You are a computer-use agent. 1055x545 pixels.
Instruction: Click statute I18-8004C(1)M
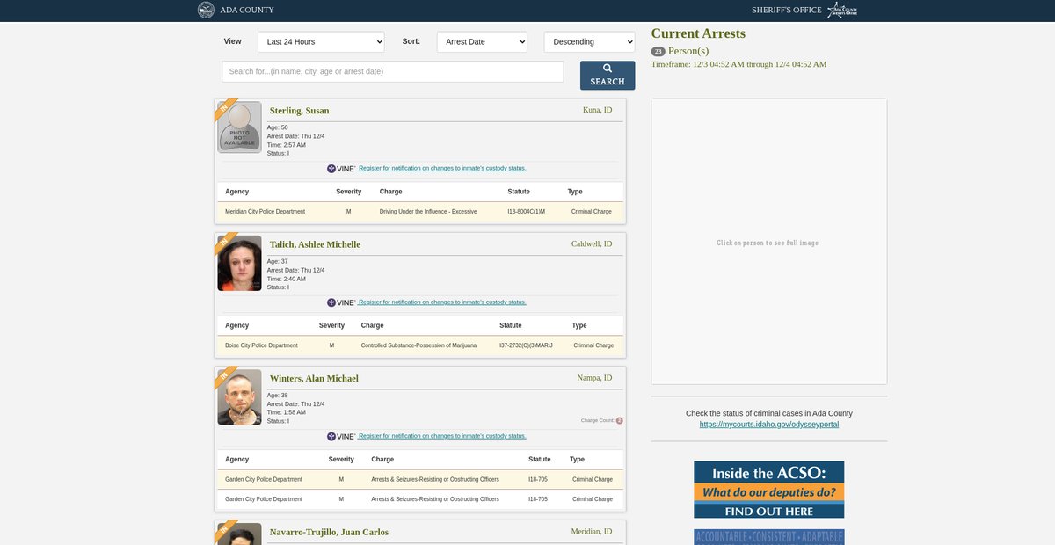click(527, 212)
